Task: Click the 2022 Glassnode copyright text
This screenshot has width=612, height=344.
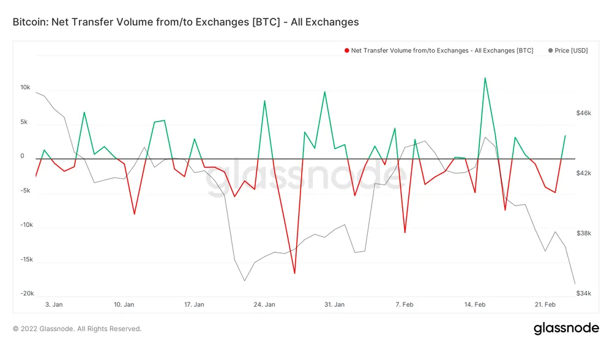Action: 77,329
